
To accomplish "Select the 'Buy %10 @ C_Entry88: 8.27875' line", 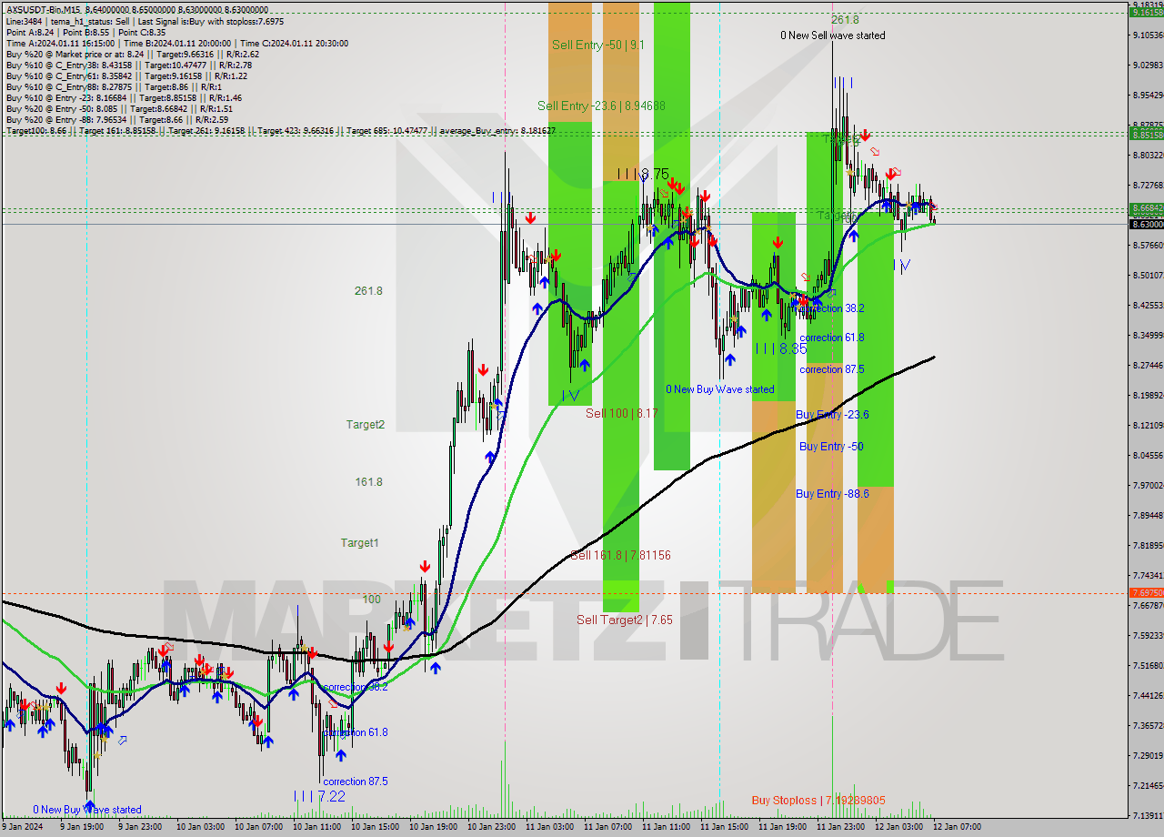I will (114, 86).
